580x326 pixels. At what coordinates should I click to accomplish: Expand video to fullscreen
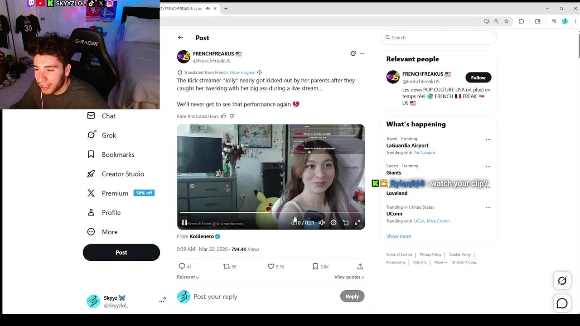pos(358,222)
